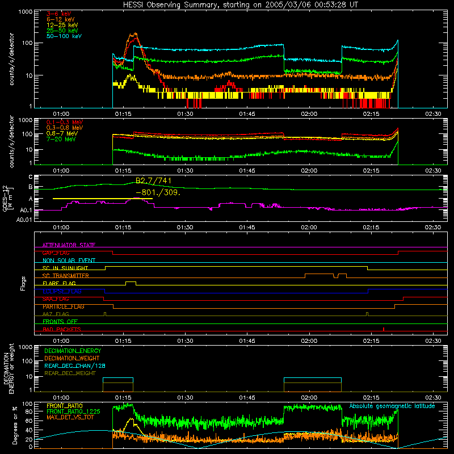
Task: Click the REAR_DEC_WEIGHT legend label
Action: point(70,373)
